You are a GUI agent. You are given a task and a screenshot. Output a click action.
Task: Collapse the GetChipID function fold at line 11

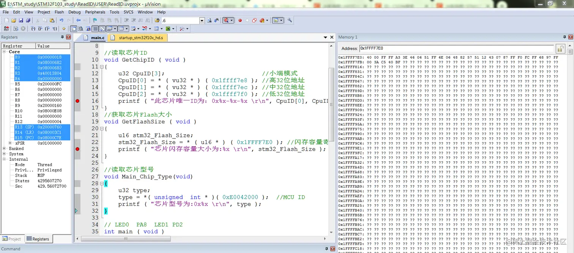pos(102,67)
